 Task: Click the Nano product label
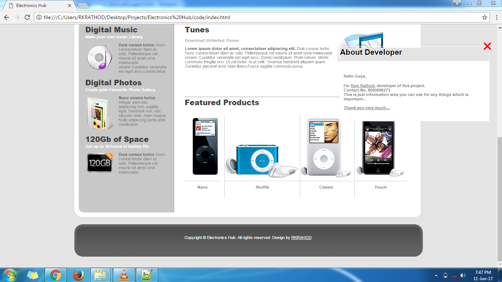tap(203, 187)
